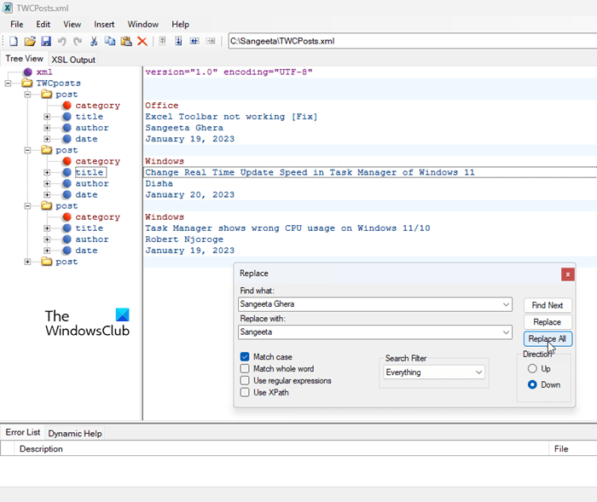The width and height of the screenshot is (597, 502).
Task: Select the 'Disha' author value
Action: [159, 183]
